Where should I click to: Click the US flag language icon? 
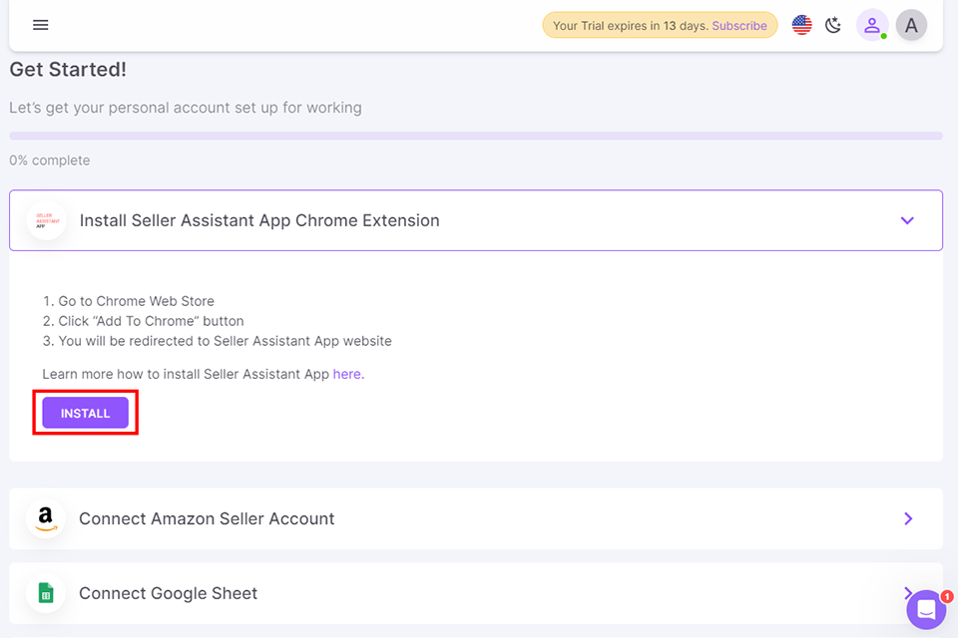(801, 25)
